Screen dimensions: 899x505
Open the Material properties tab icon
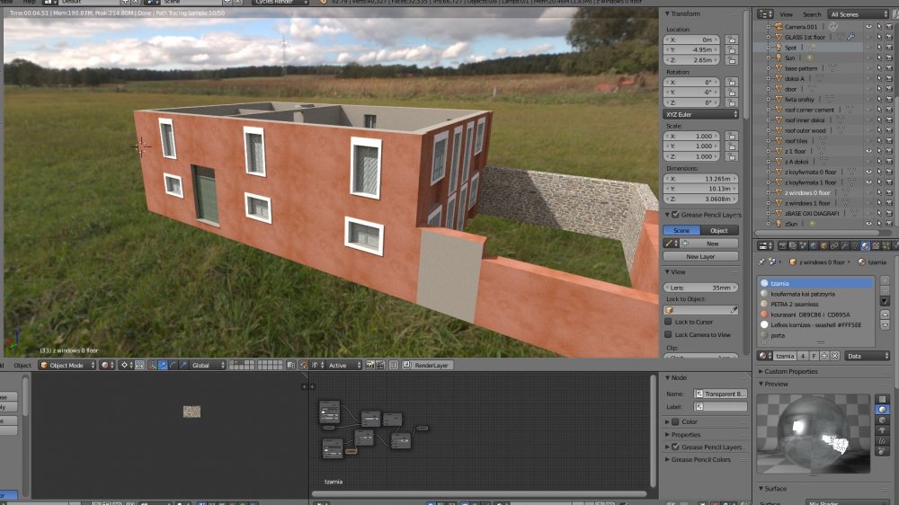pyautogui.click(x=865, y=245)
